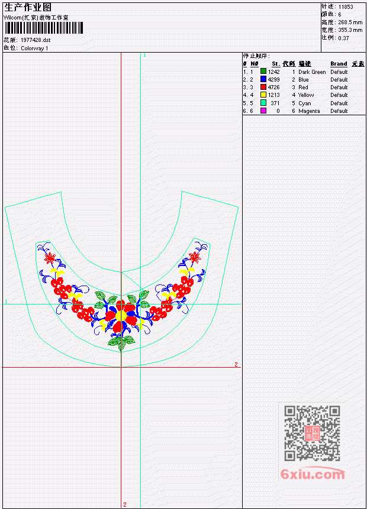This screenshot has height=509, width=367.
Task: Select the Wilcom studio name line
Action: point(36,18)
